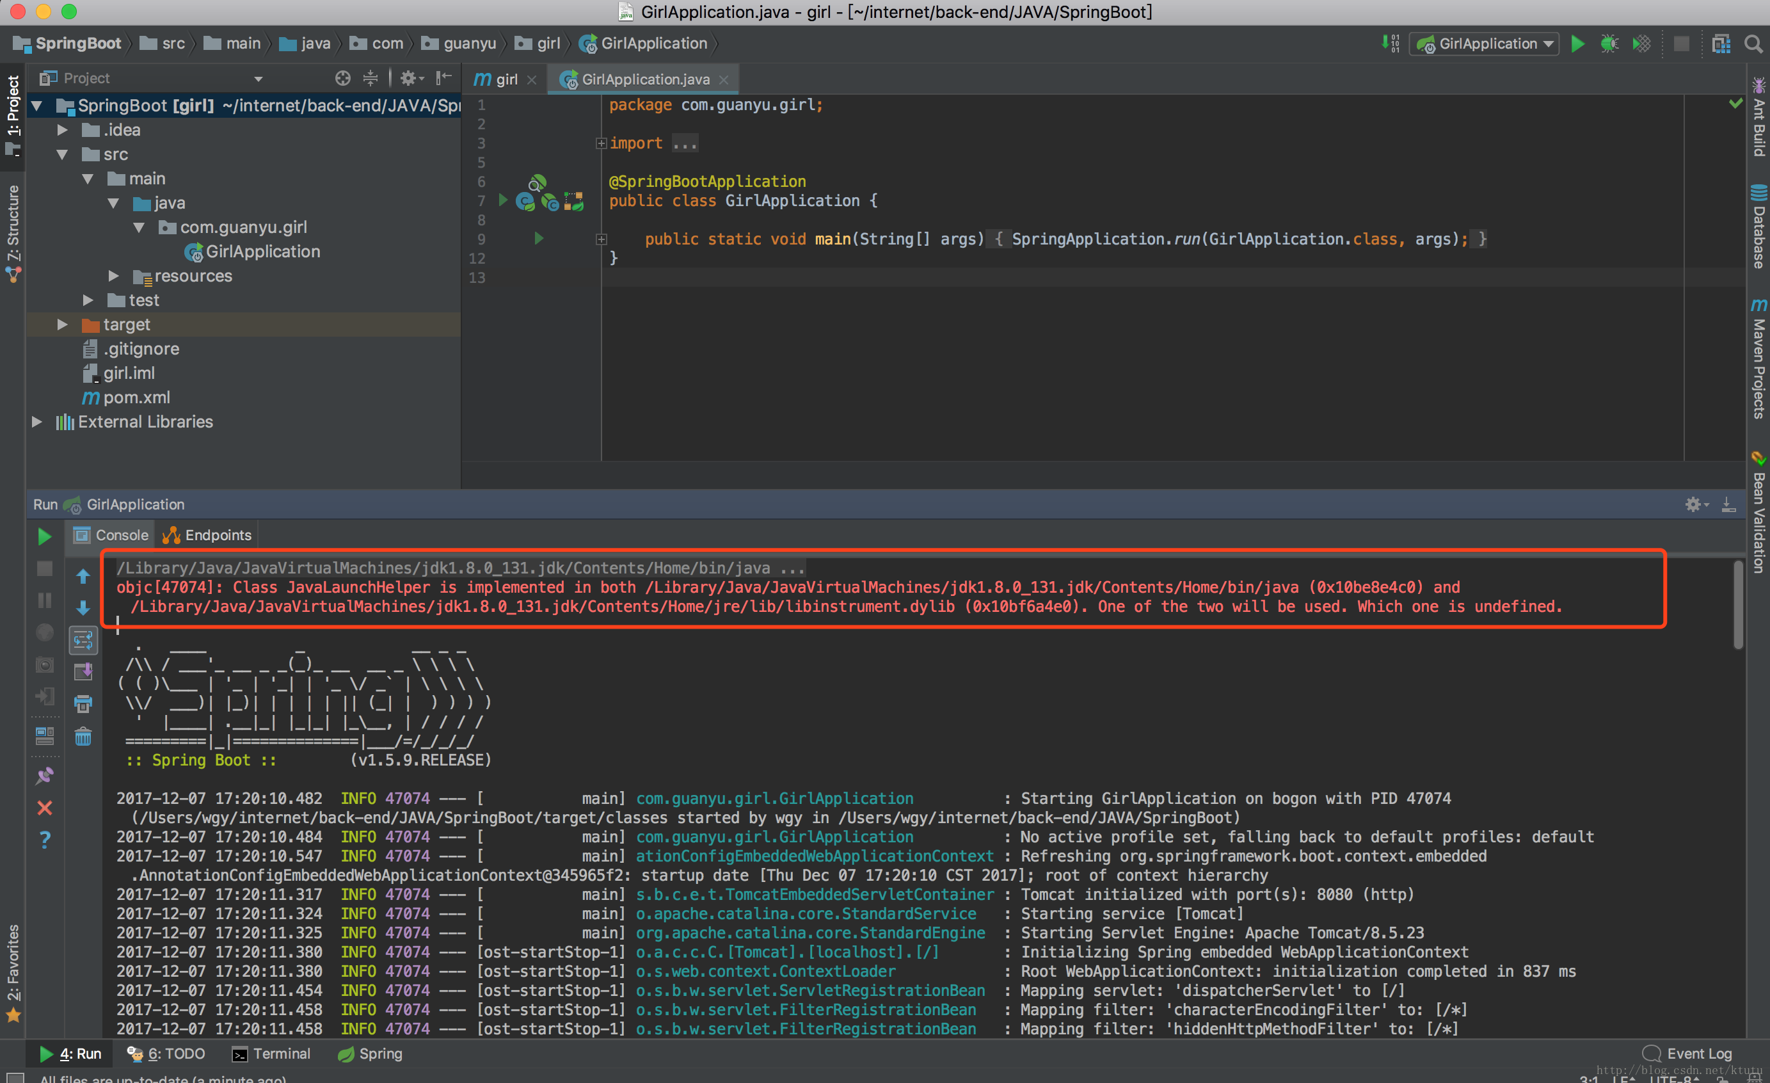Open the GirlApplication run configuration dropdown
This screenshot has width=1770, height=1083.
(1484, 44)
